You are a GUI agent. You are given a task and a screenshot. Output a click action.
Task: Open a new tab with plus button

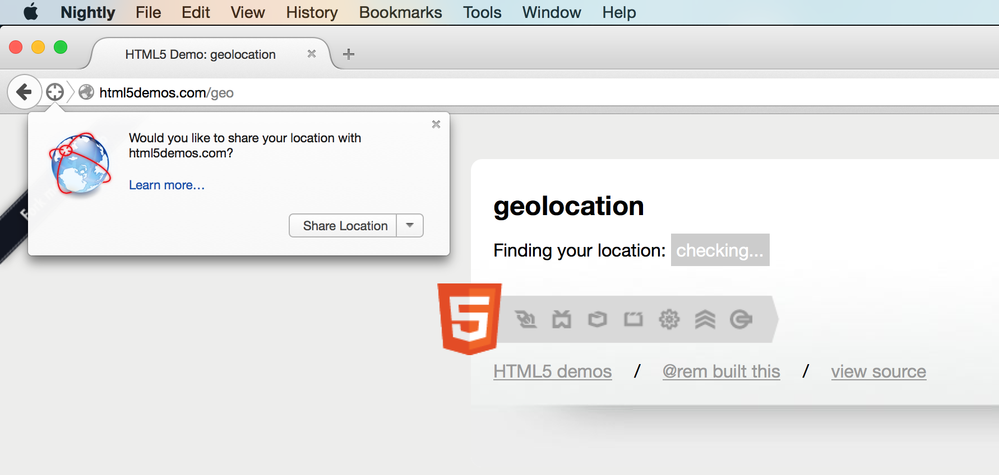349,54
